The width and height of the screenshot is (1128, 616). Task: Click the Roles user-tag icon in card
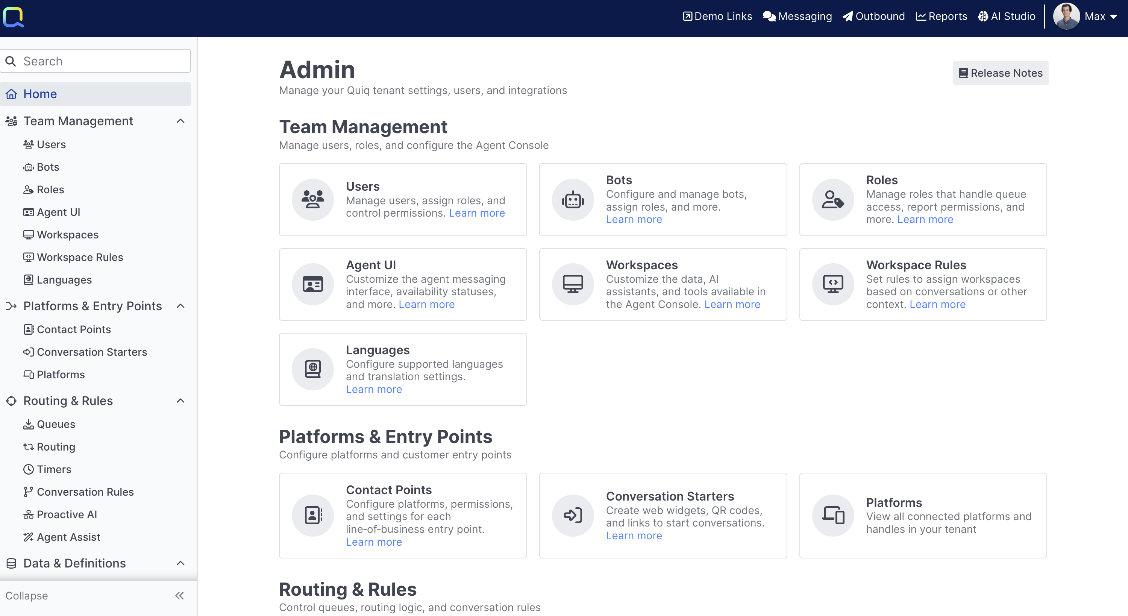(833, 200)
